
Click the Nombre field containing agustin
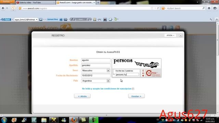coord(96,60)
